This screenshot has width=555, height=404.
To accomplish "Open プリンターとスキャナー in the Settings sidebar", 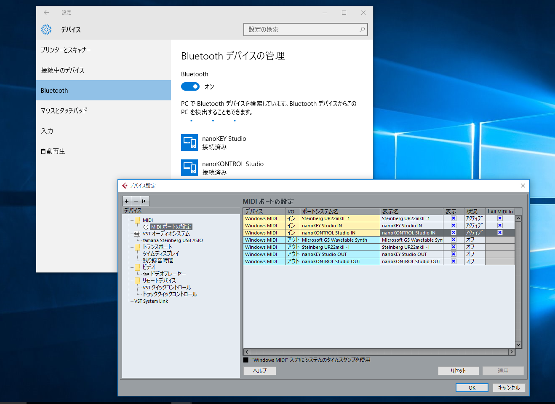I will point(104,50).
